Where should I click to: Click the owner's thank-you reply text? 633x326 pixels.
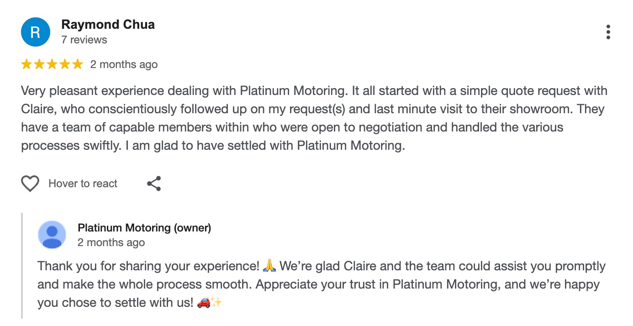(x=320, y=284)
